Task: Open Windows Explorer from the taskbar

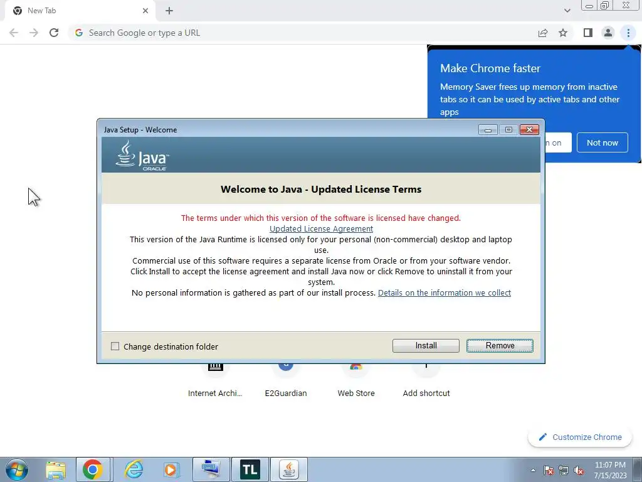Action: point(56,469)
